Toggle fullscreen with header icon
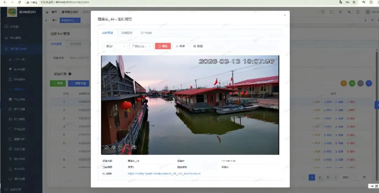Viewport: 379px width, 193px height. (332, 12)
